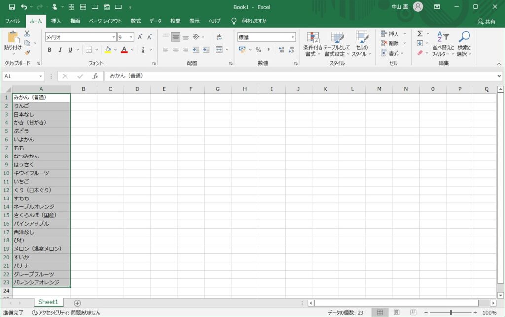Switch to the データ tab
The width and height of the screenshot is (505, 317).
point(155,21)
